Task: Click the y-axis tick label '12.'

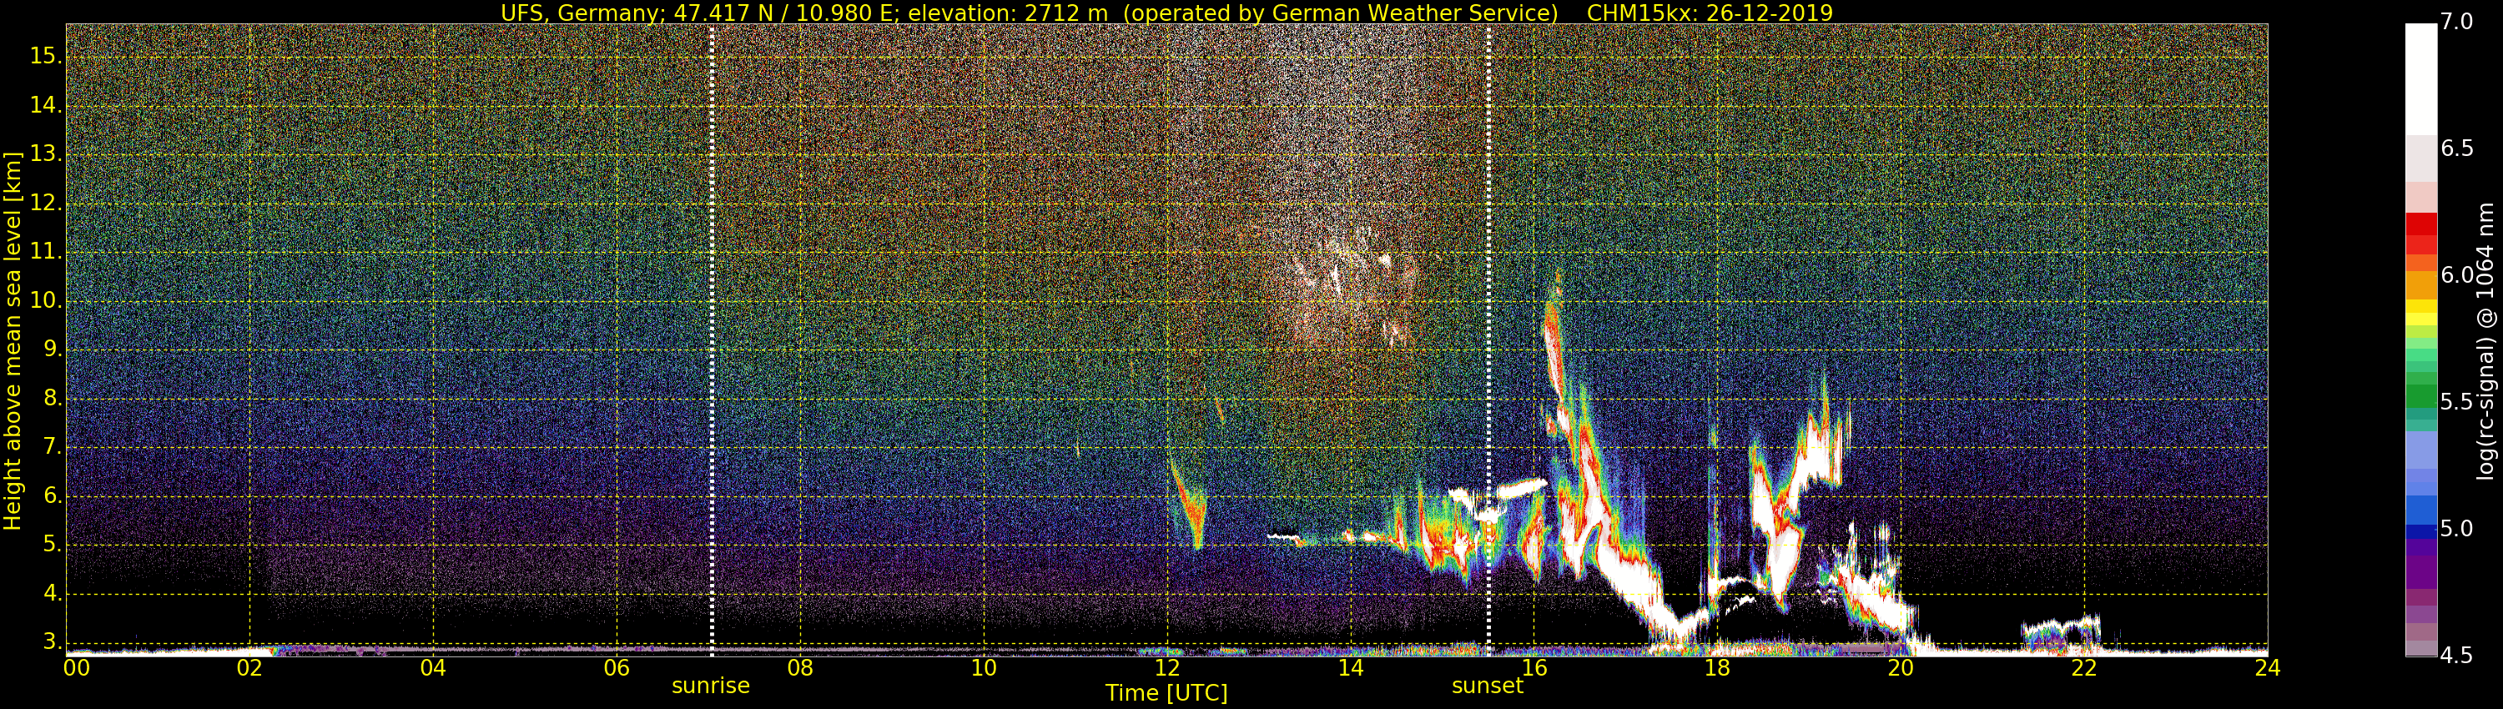Action: point(46,203)
